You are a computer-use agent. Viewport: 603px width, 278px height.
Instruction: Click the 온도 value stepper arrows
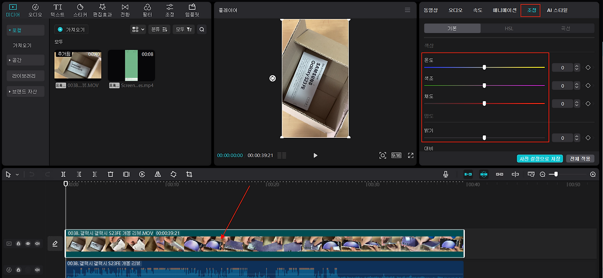pyautogui.click(x=577, y=68)
